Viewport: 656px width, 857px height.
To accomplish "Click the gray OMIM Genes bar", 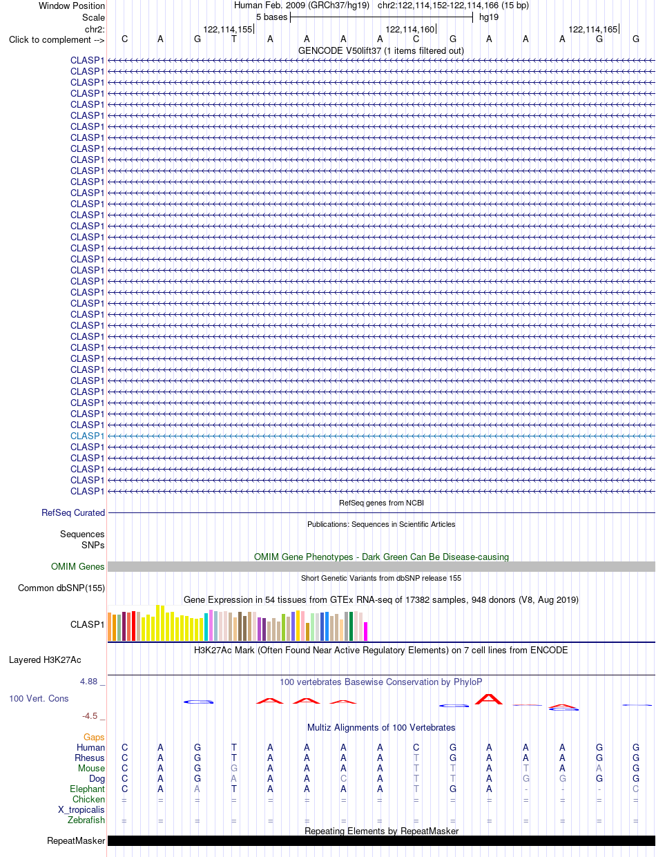I will pos(381,566).
